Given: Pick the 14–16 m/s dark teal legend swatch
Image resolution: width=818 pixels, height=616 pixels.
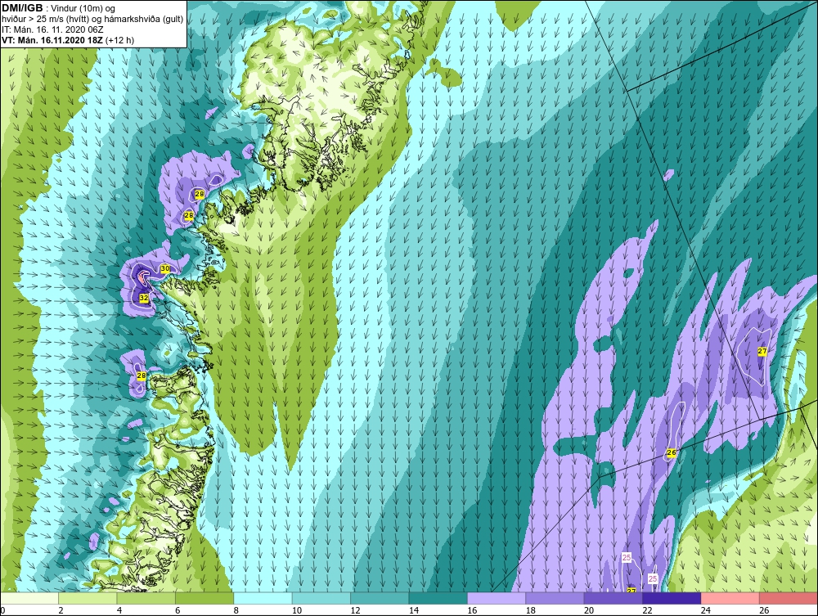Looking at the screenshot, I should tap(438, 598).
